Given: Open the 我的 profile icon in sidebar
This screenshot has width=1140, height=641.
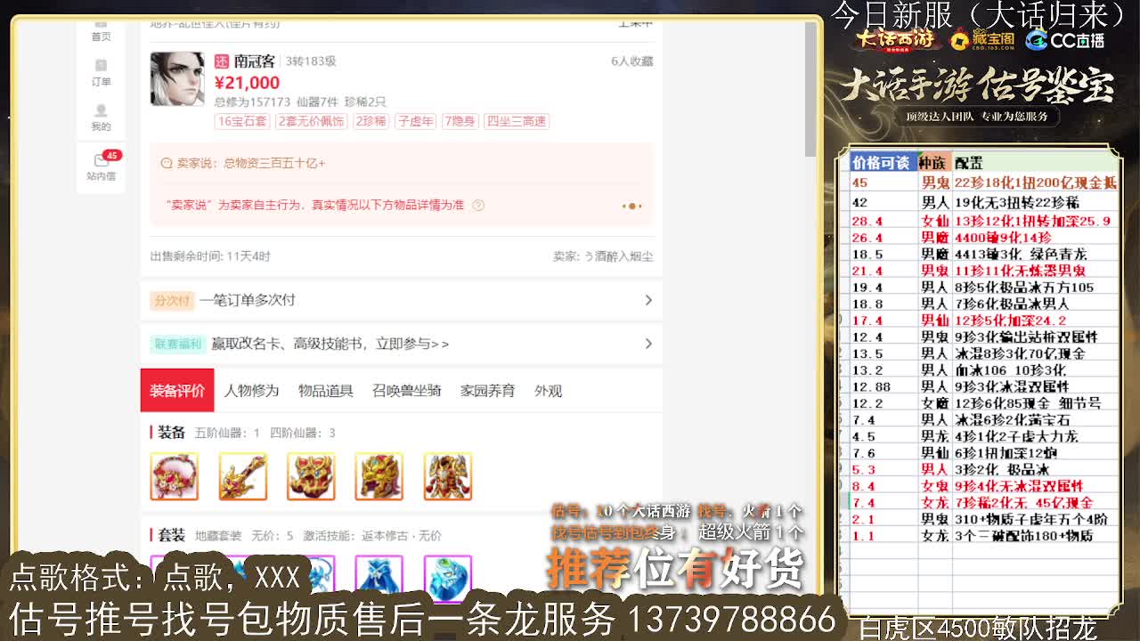Looking at the screenshot, I should [101, 116].
